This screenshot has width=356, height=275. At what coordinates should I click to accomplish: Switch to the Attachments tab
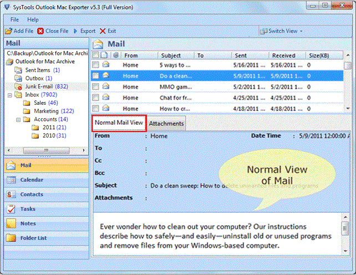pyautogui.click(x=166, y=124)
